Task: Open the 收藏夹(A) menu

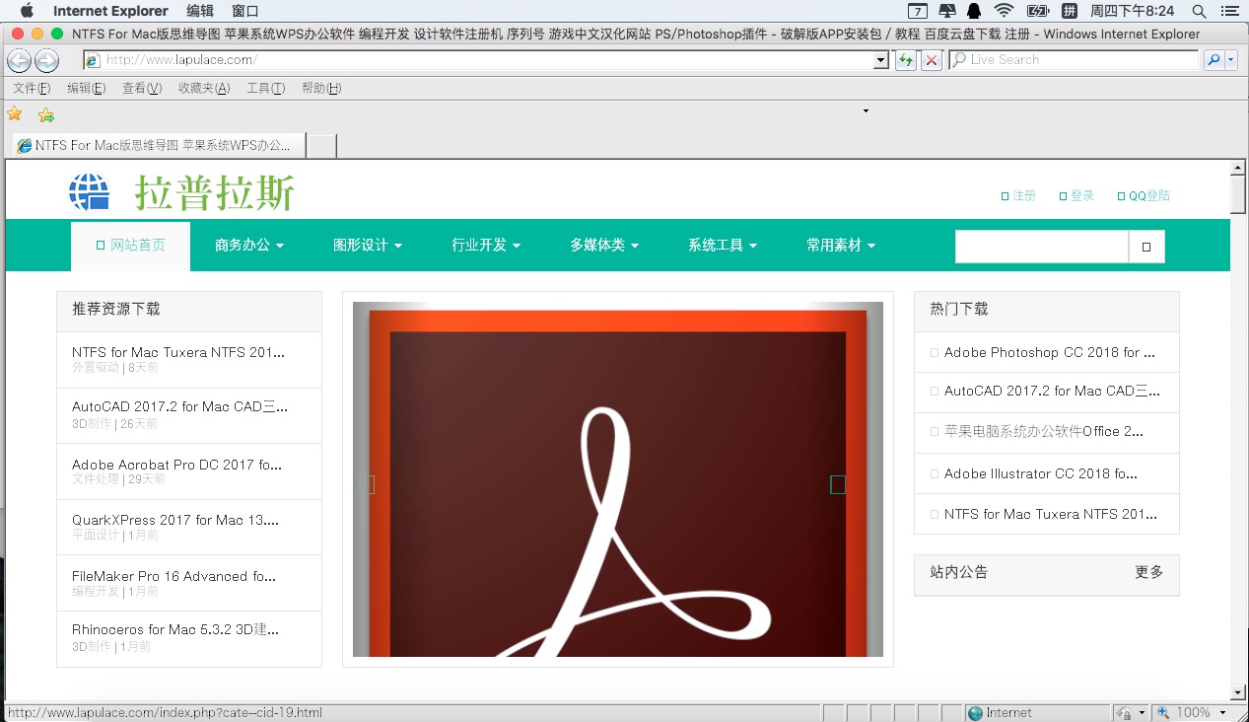Action: click(204, 88)
